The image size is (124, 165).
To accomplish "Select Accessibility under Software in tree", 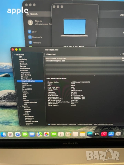I will point(29,117).
